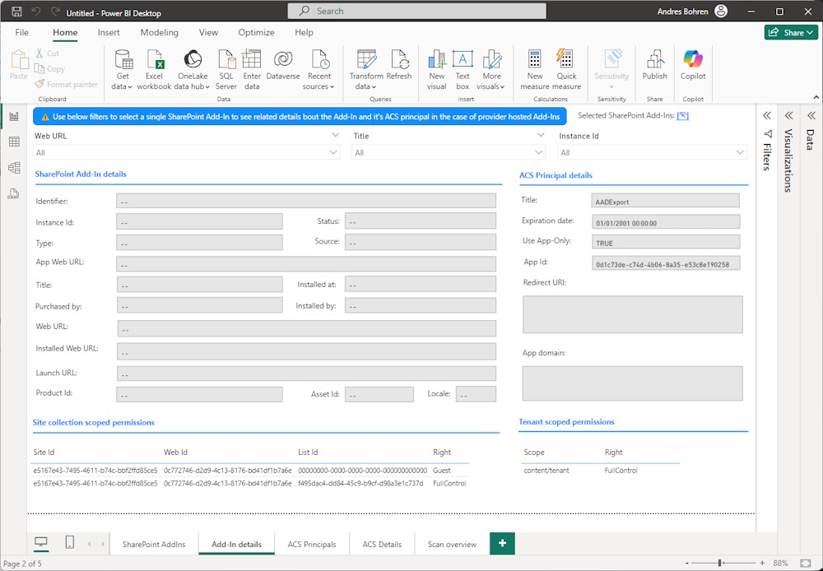
Task: Click the Share button
Action: pos(791,33)
